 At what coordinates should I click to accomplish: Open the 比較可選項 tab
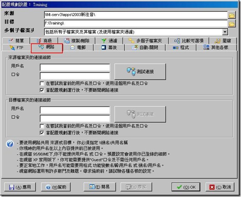pos(189,41)
